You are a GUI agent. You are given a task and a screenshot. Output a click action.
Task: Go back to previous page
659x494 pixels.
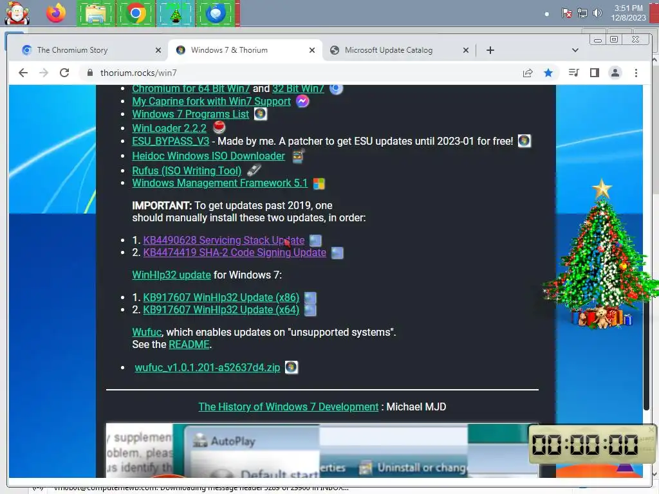click(x=23, y=73)
